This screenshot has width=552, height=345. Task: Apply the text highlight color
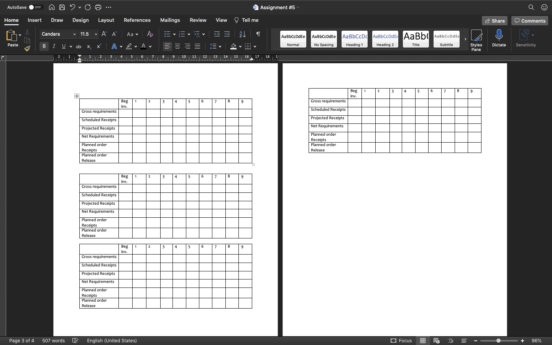coord(129,46)
